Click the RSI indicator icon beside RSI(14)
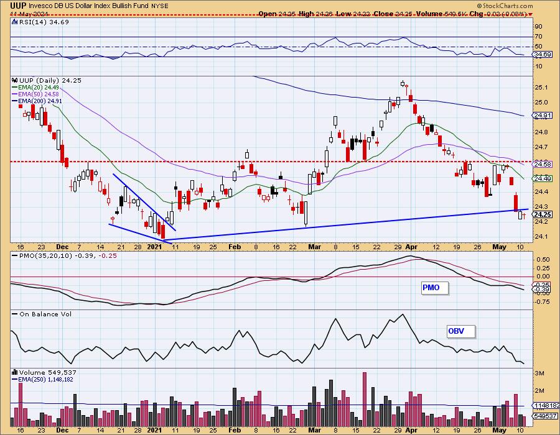Screen dimensions: 560x435 (x=14, y=22)
